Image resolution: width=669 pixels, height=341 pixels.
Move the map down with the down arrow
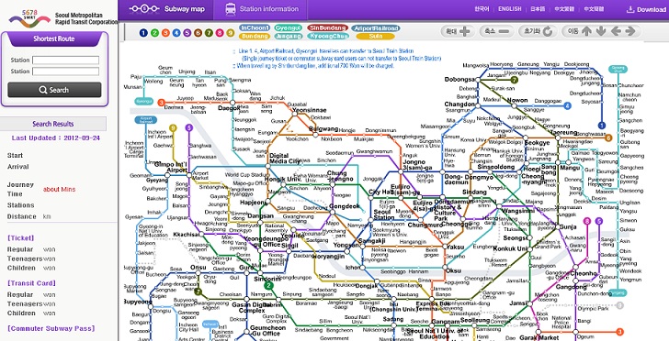coord(601,31)
